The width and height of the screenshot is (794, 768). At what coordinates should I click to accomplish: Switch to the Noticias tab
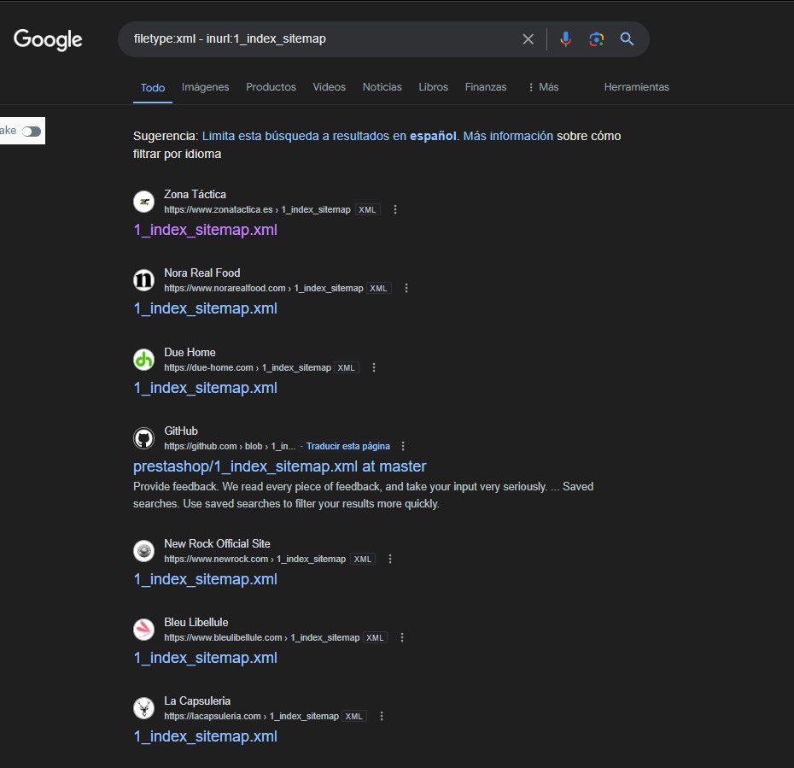tap(382, 87)
